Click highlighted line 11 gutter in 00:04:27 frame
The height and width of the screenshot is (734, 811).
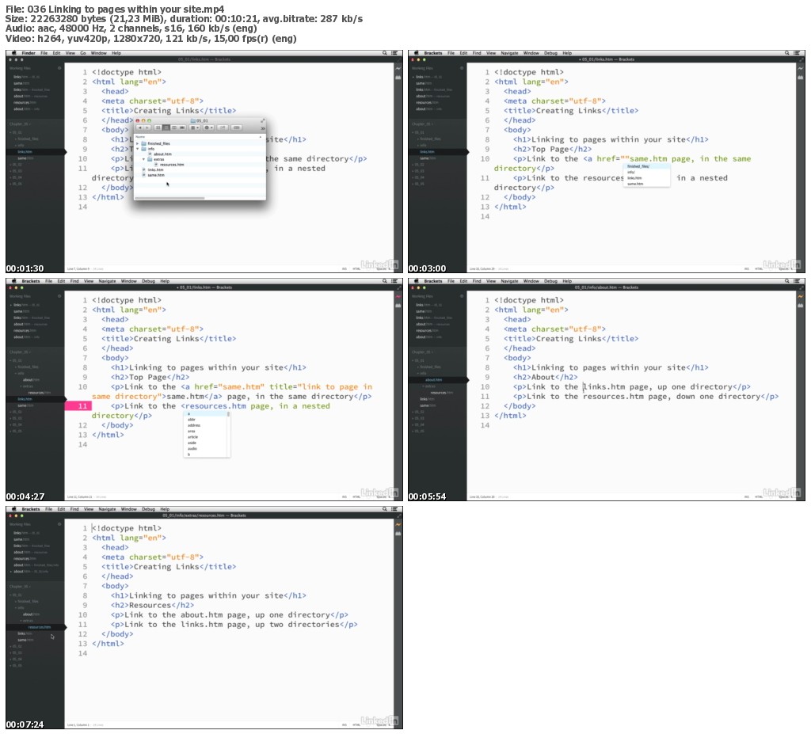point(78,406)
